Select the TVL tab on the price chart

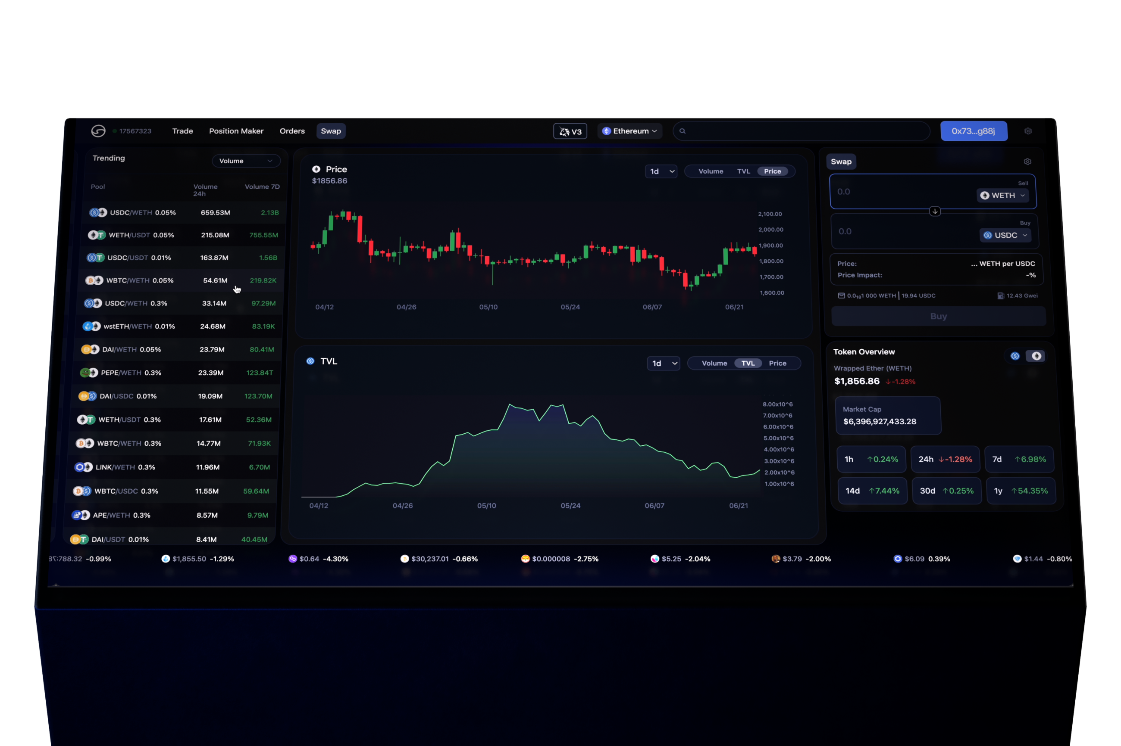click(x=743, y=171)
